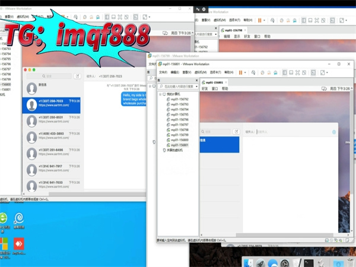Switch to the mp01-156801 tab
The height and width of the screenshot is (267, 356).
(213, 82)
